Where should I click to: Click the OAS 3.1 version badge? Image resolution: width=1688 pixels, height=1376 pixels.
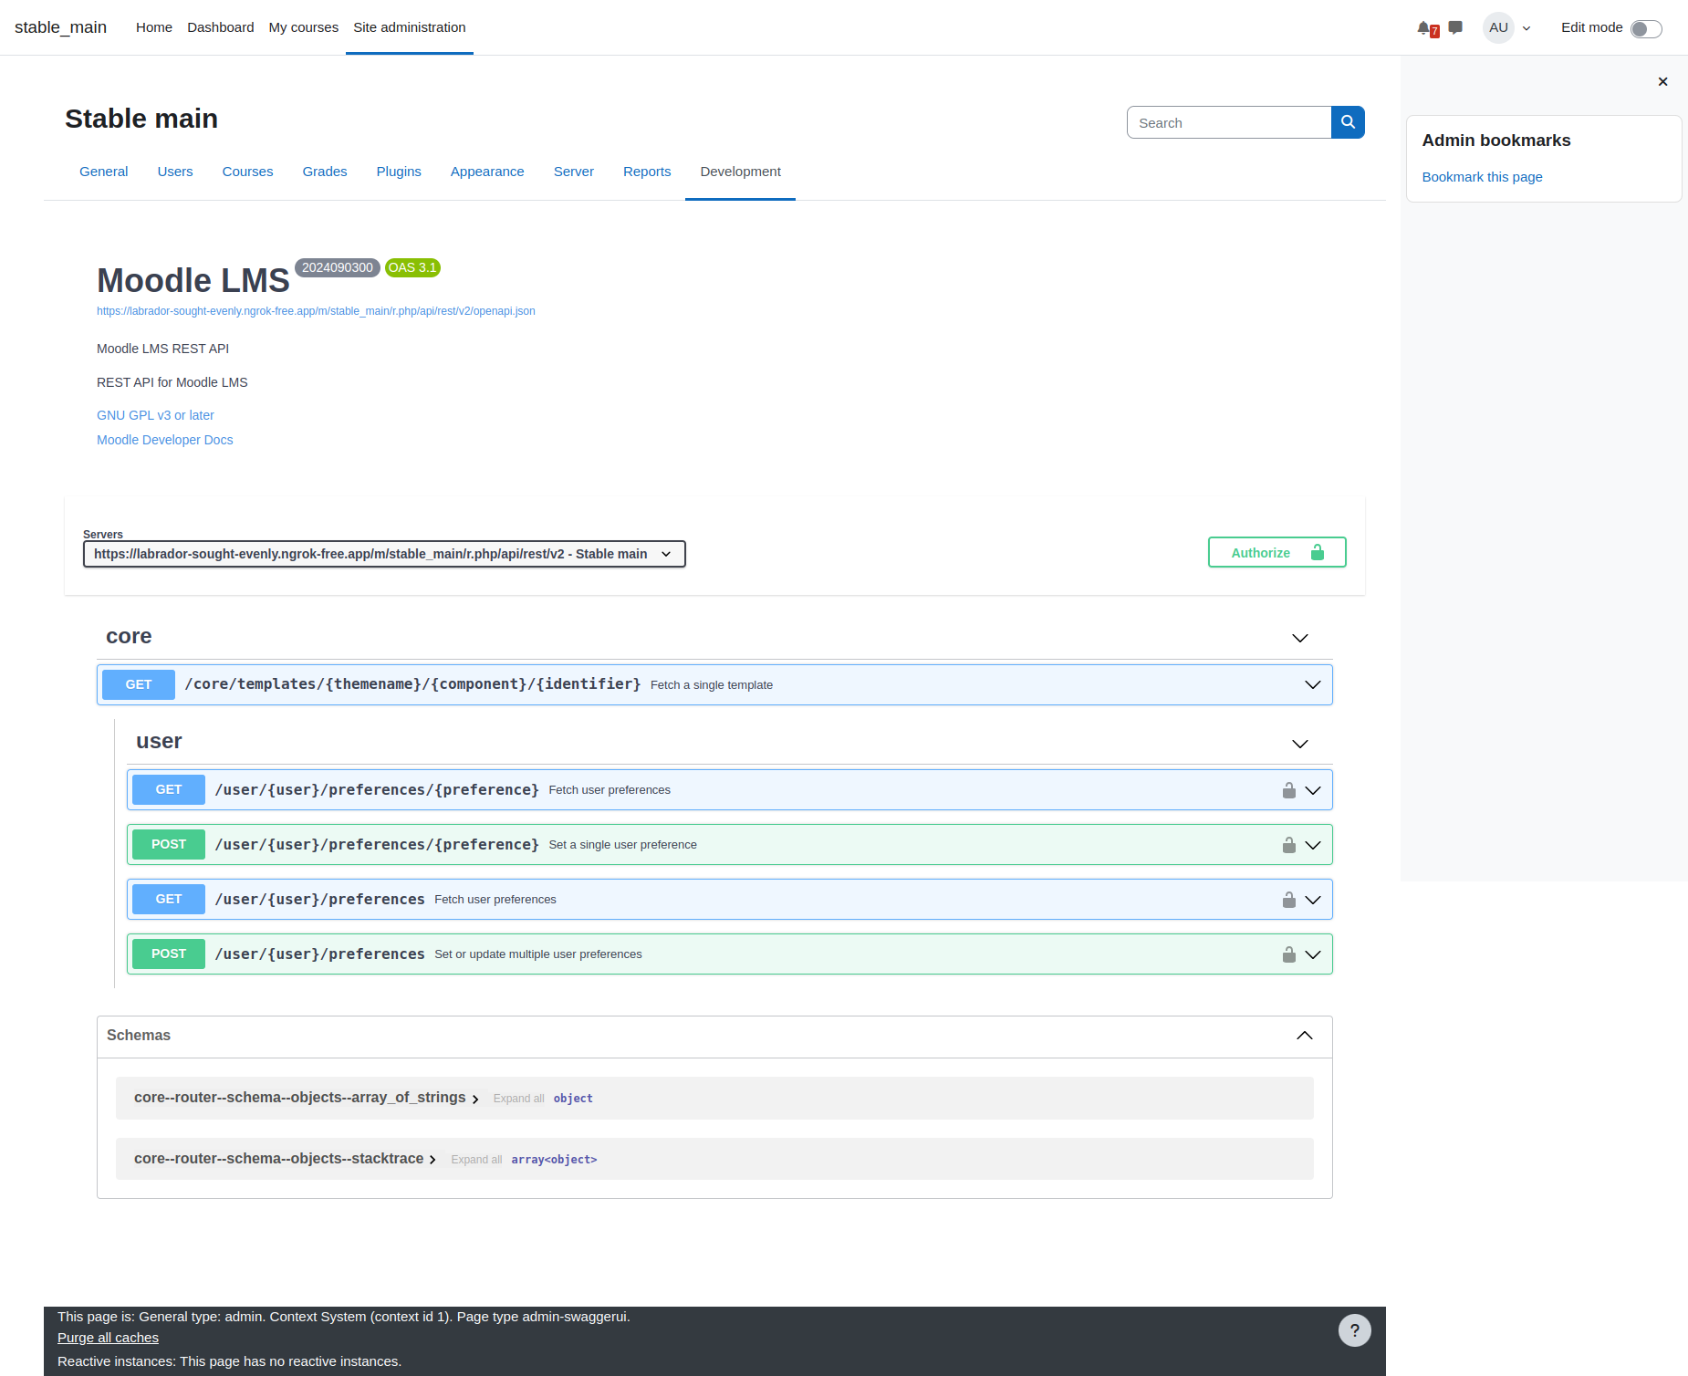[x=412, y=267]
